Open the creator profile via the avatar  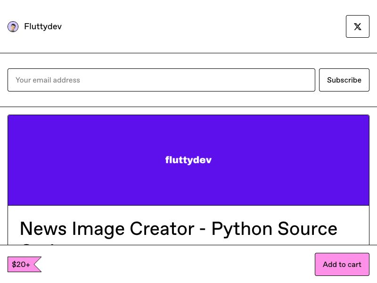coord(13,26)
